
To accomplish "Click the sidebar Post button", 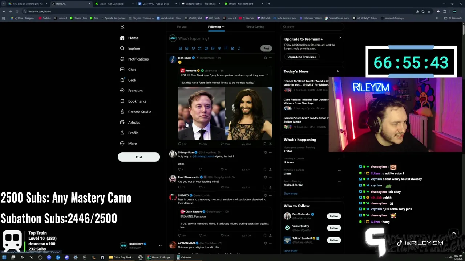I will [x=139, y=157].
